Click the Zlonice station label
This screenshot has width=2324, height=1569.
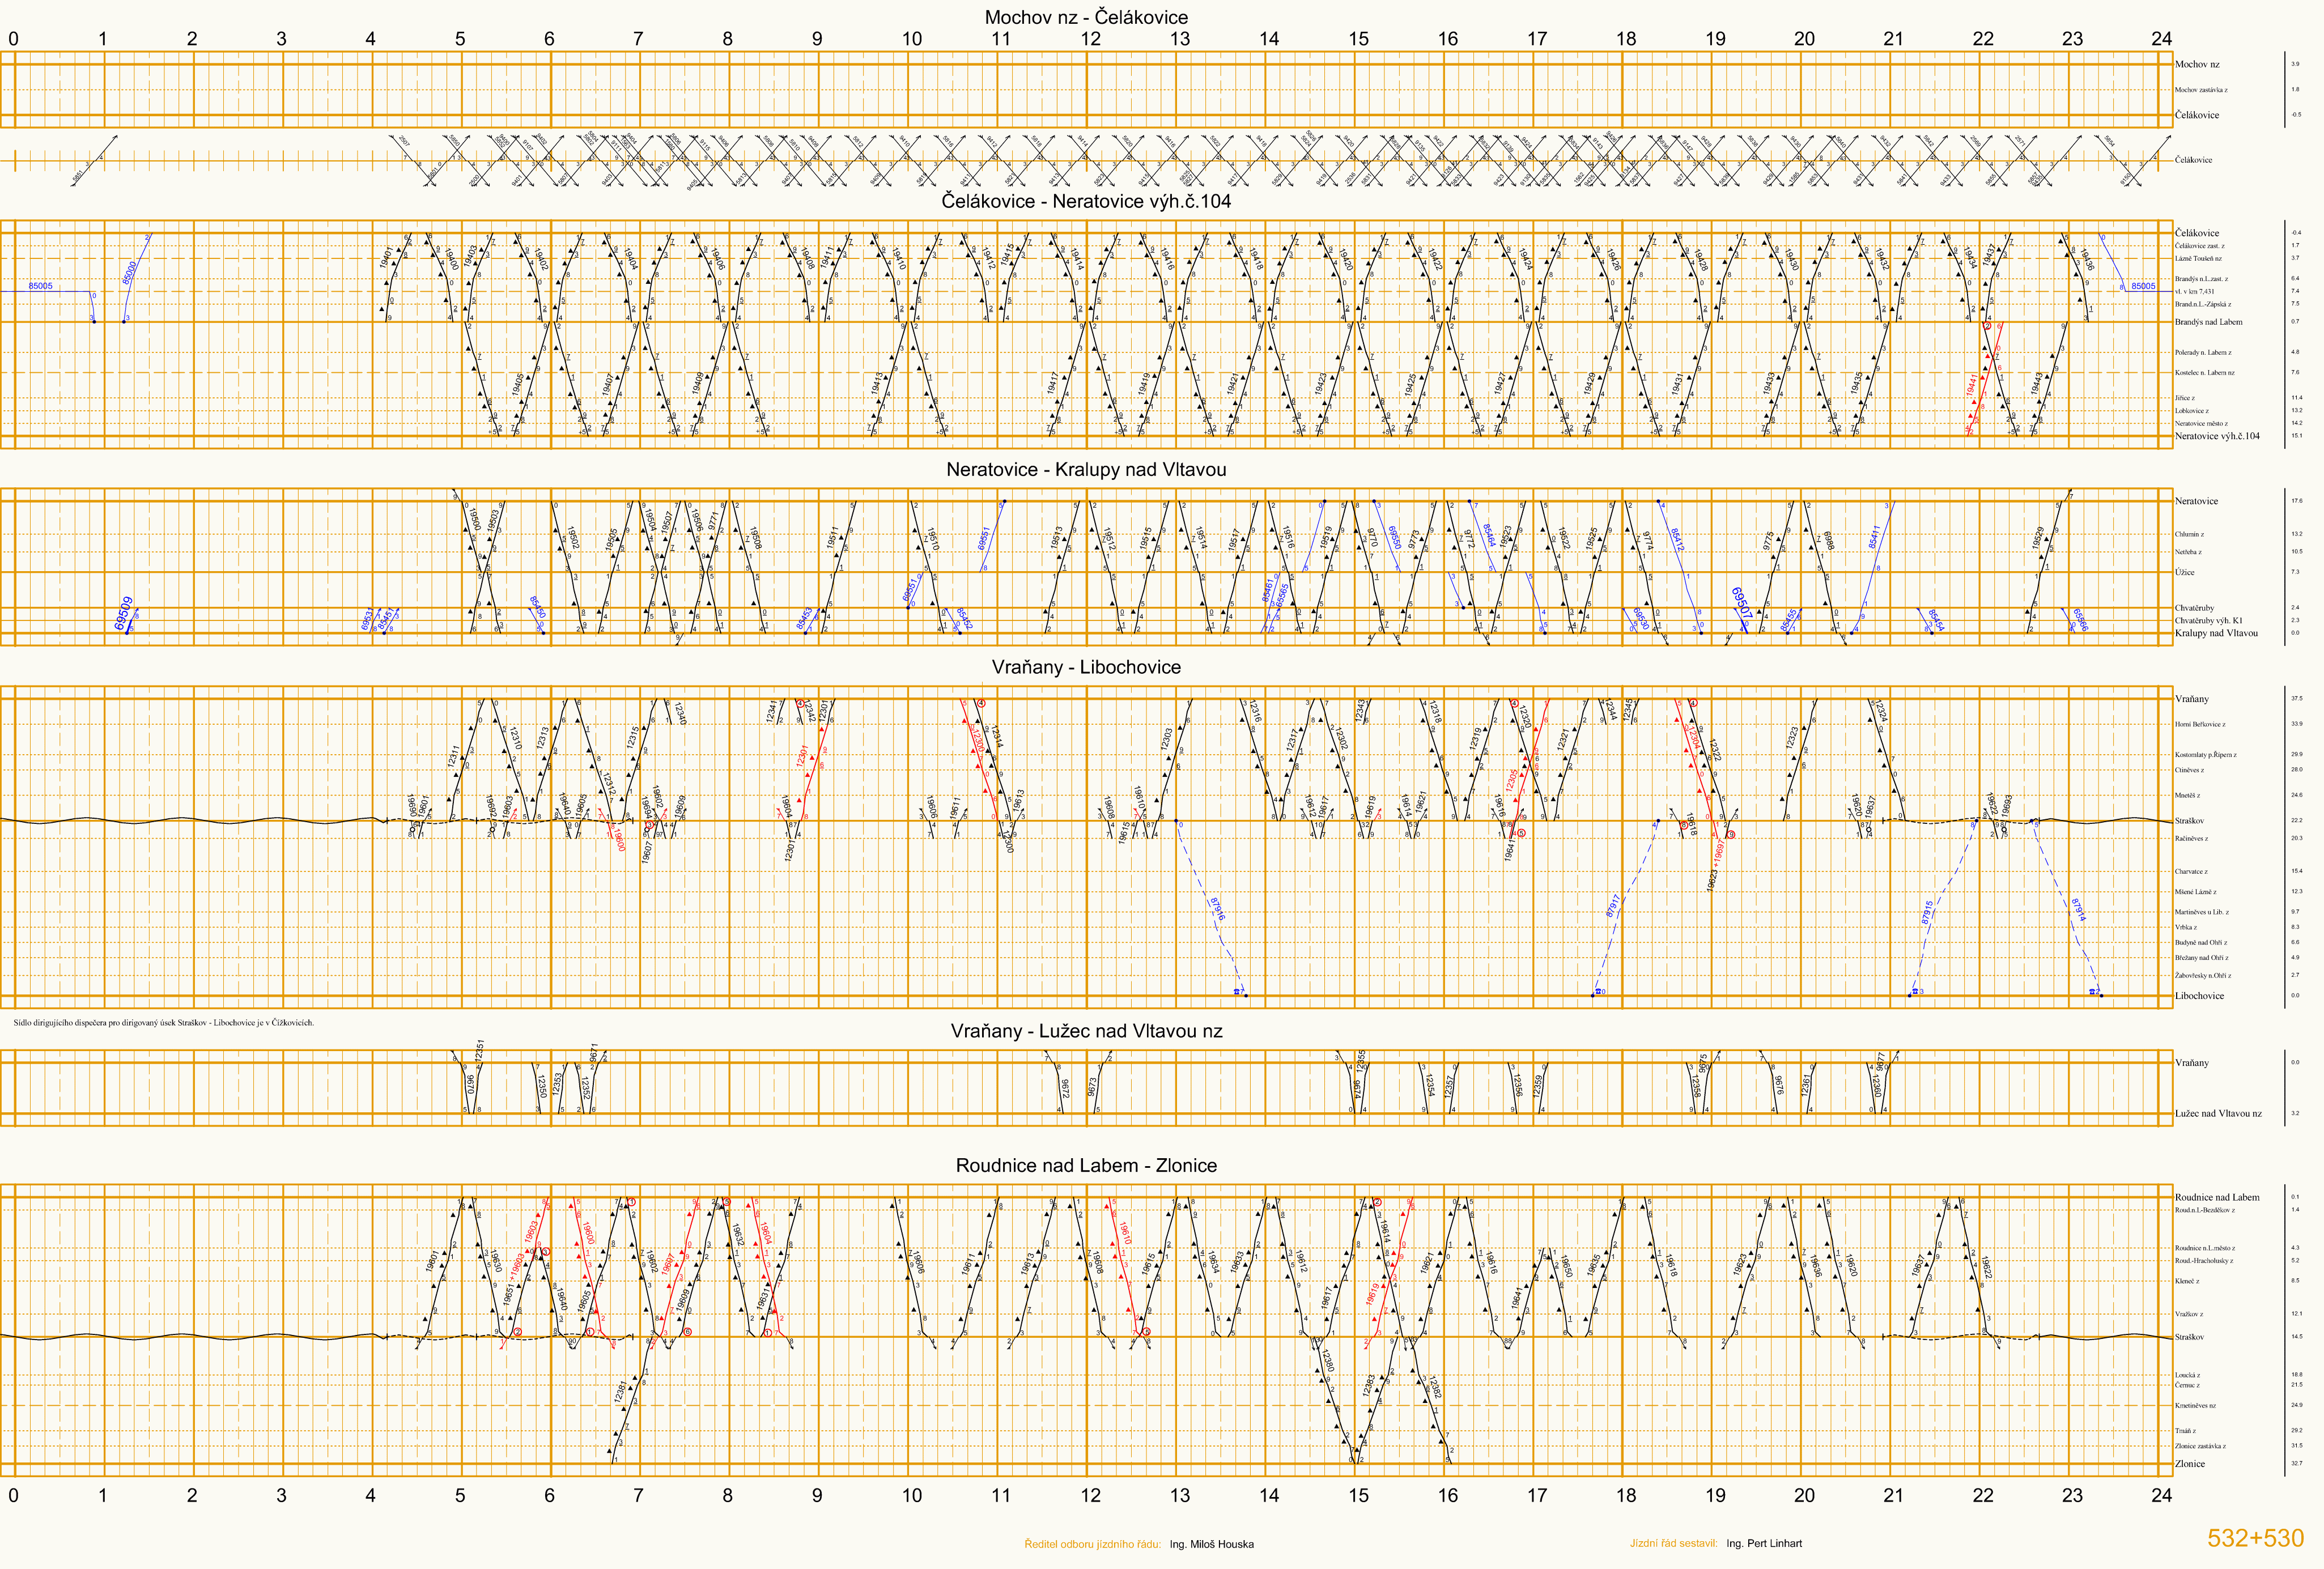tap(2189, 1463)
